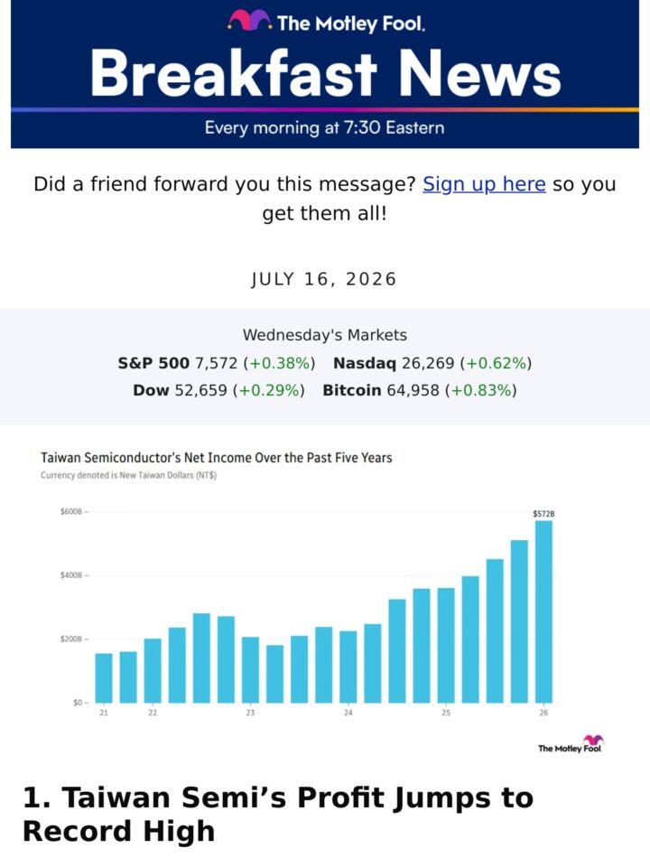The image size is (650, 867).
Task: Click the currency note under chart title
Action: click(128, 476)
